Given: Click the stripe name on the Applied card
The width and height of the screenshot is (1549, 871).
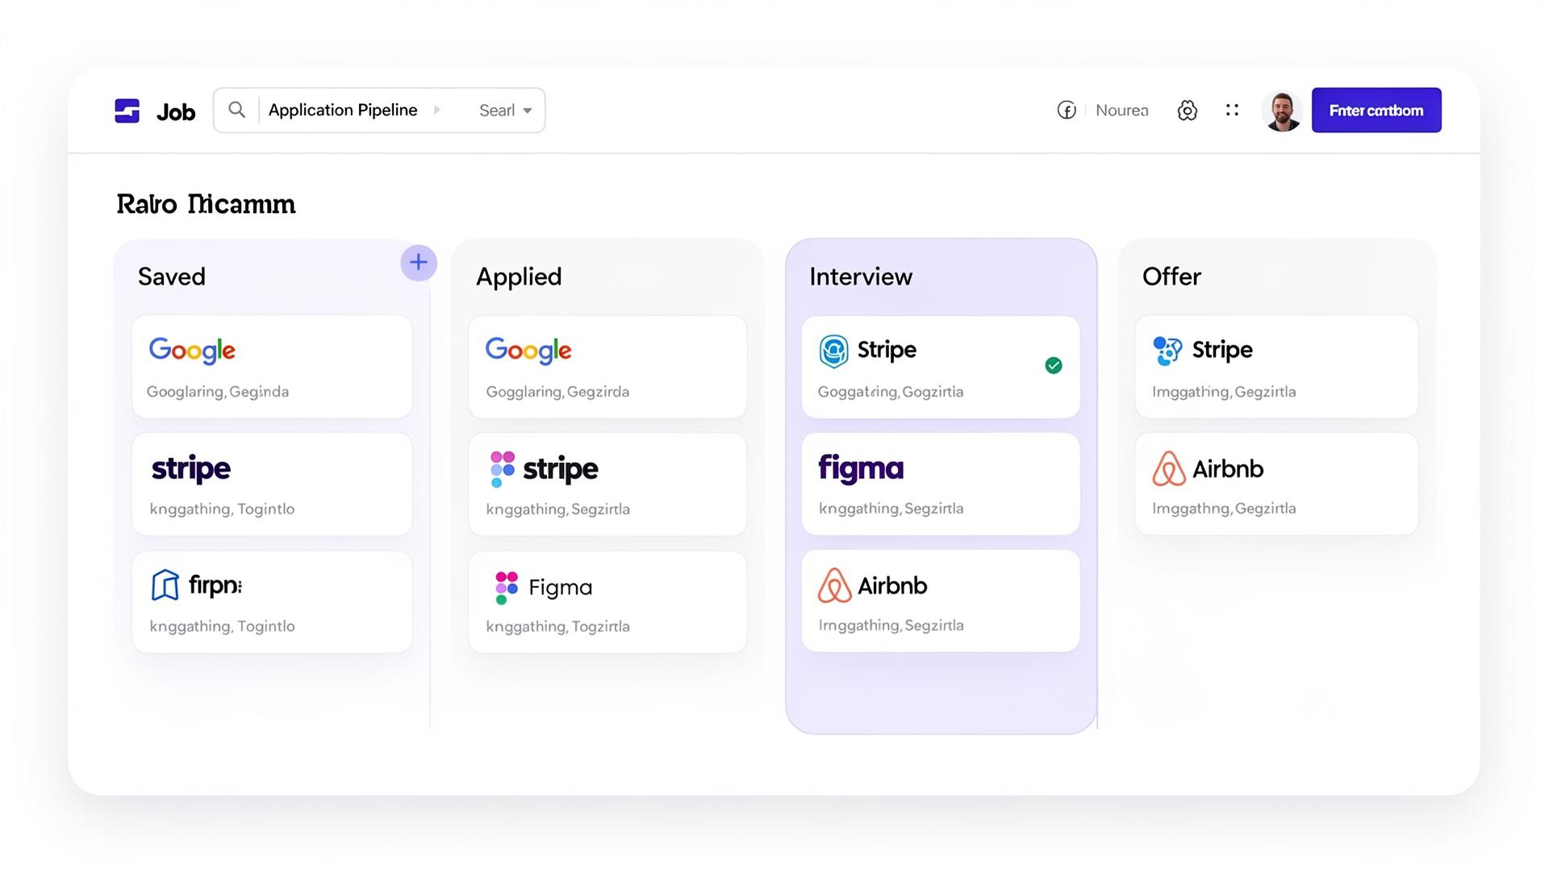Looking at the screenshot, I should click(561, 469).
